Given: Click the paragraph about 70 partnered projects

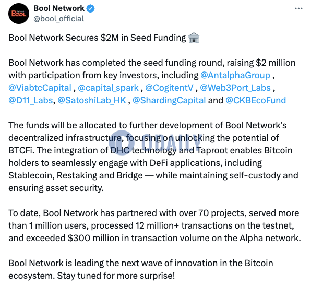Looking at the screenshot, I should pyautogui.click(x=154, y=225).
